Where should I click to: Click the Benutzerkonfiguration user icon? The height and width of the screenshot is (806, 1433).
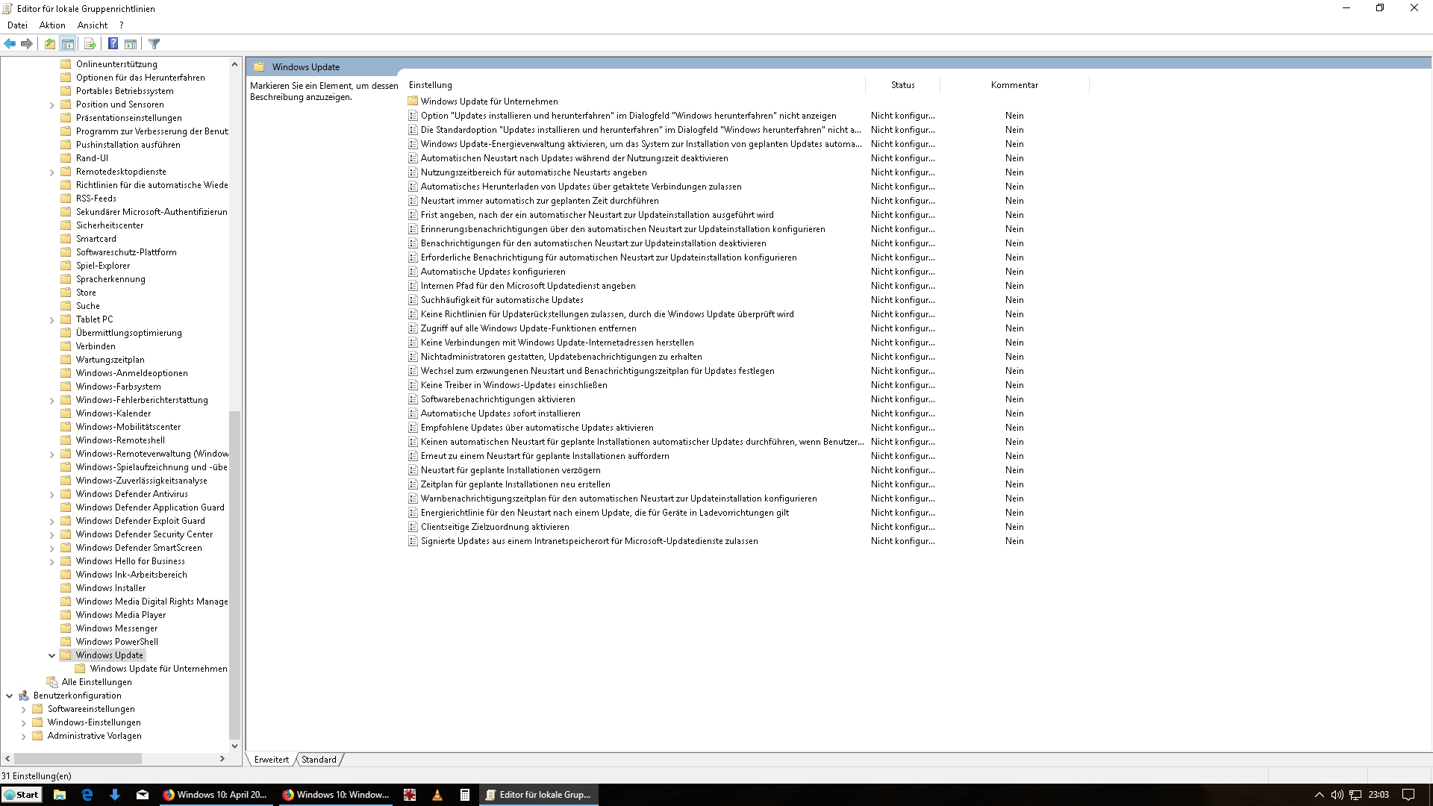coord(24,696)
